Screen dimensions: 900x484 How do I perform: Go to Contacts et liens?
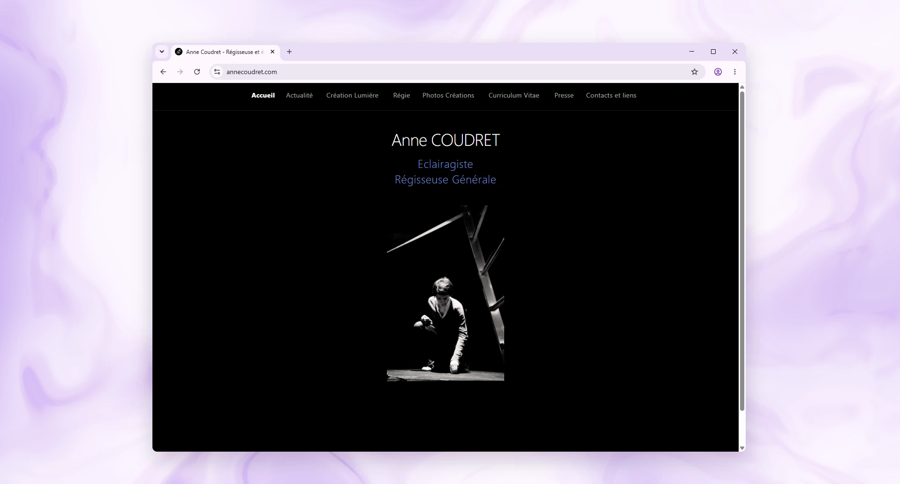611,95
